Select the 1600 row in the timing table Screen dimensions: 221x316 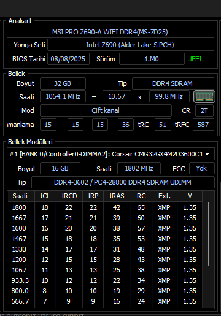click(x=105, y=228)
